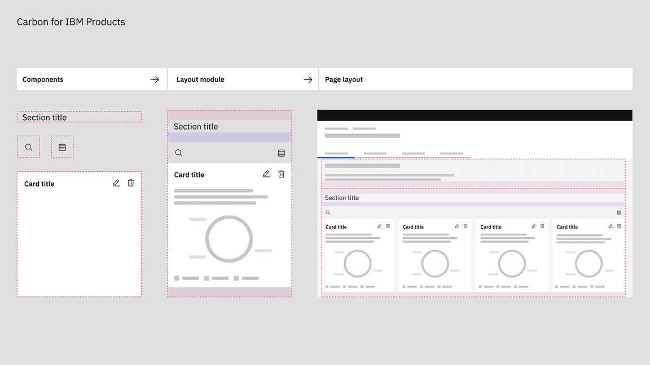The width and height of the screenshot is (650, 365).
Task: Click the purple accent bar below Section title
Action: coord(230,136)
